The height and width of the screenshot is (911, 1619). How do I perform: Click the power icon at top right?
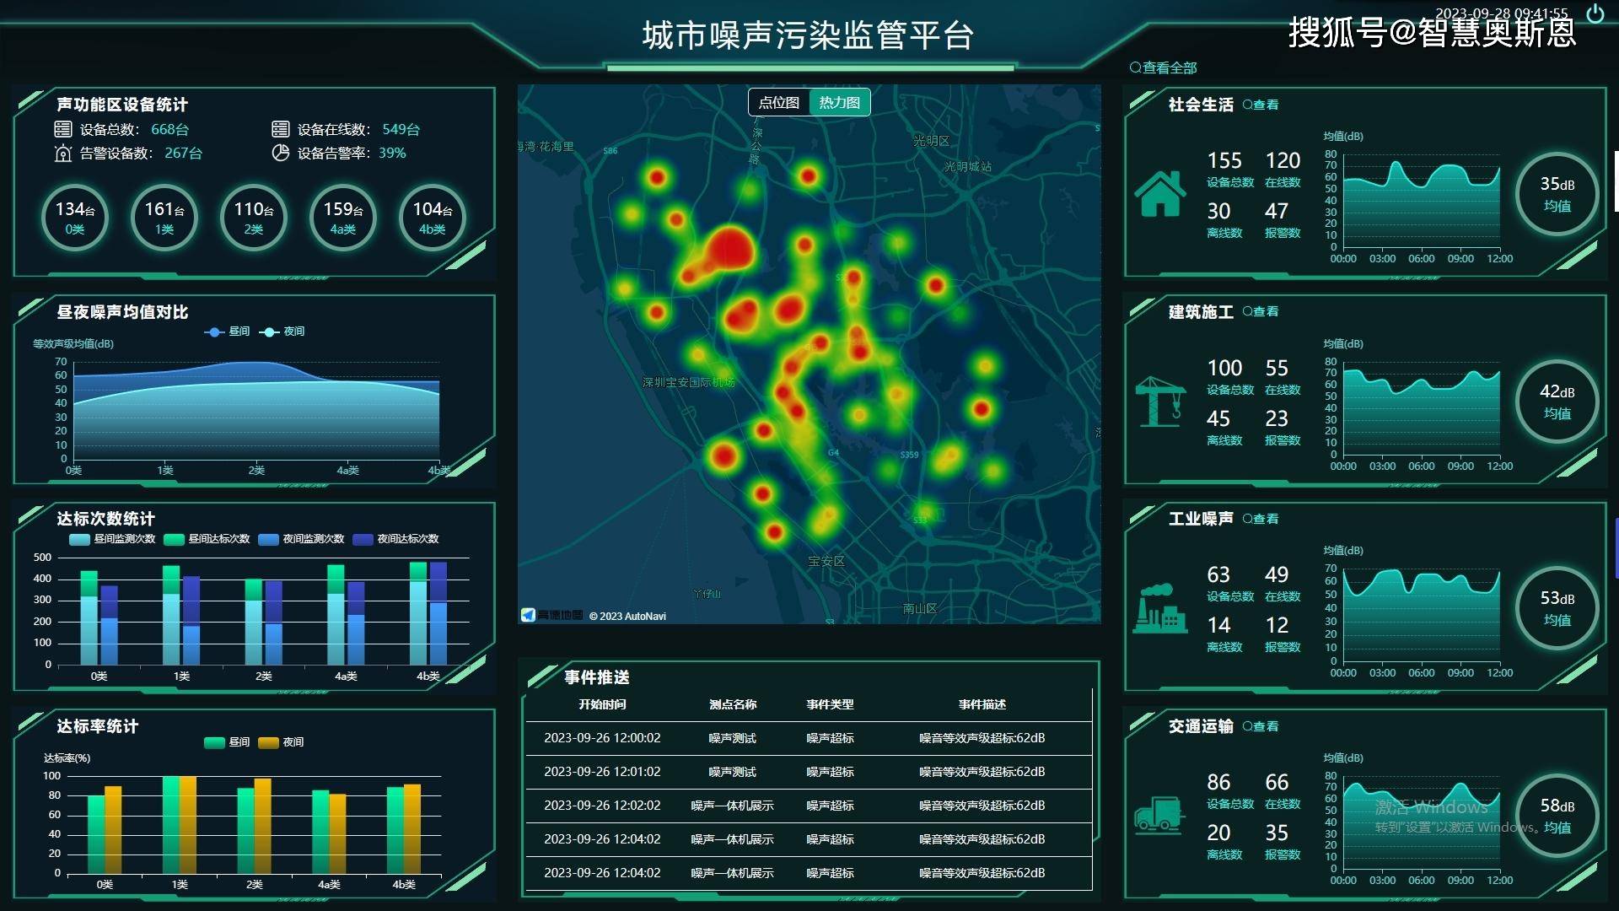click(1595, 13)
